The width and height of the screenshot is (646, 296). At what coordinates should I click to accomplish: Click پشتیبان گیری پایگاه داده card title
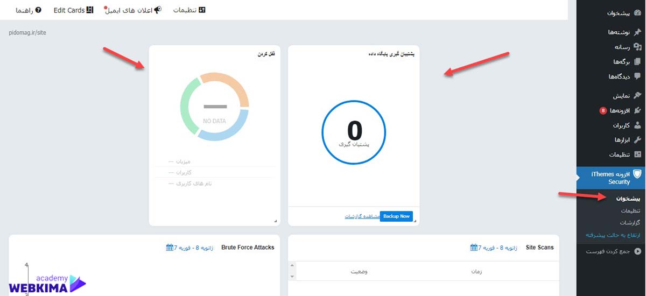click(x=391, y=54)
